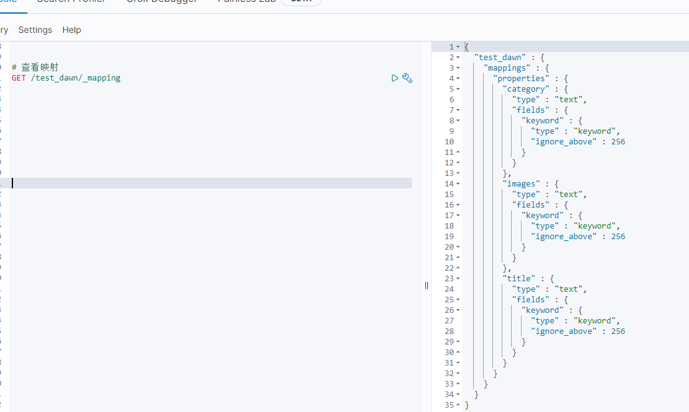Click the panel resize handle between editors
Viewport: 689px width, 412px height.
tap(427, 286)
